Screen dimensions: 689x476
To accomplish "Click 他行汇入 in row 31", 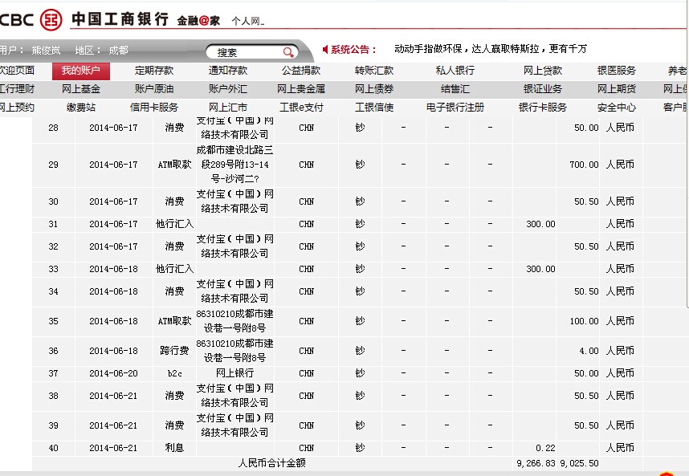I will pyautogui.click(x=174, y=224).
